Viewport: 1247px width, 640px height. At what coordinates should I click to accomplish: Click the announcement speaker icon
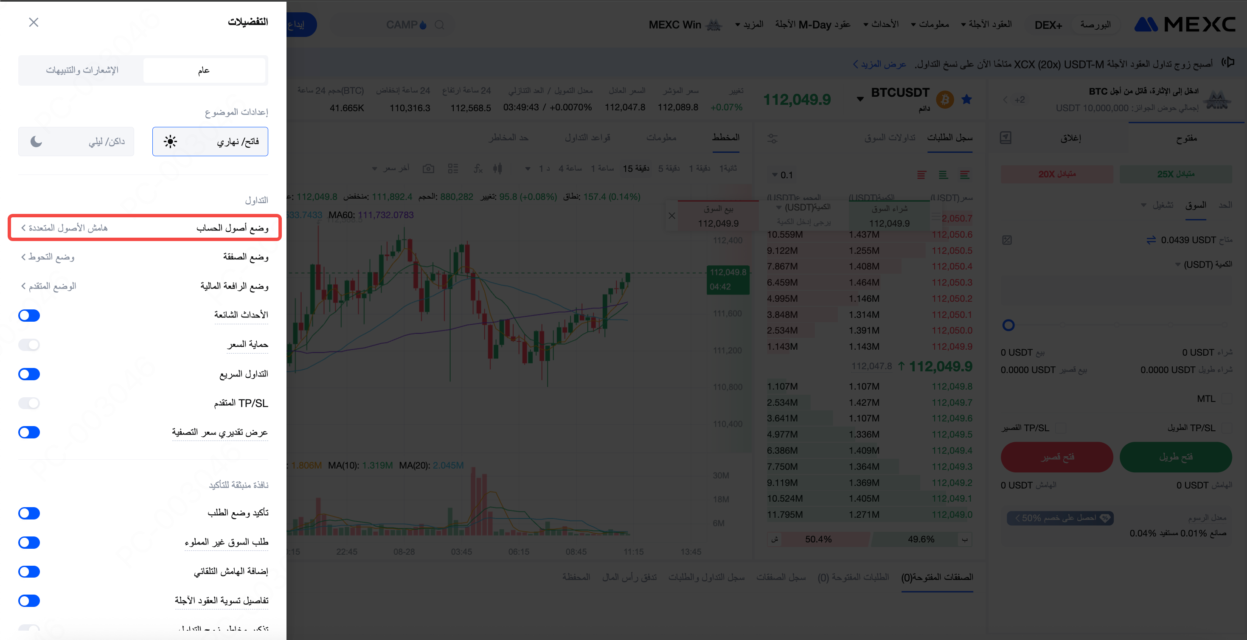(1228, 62)
